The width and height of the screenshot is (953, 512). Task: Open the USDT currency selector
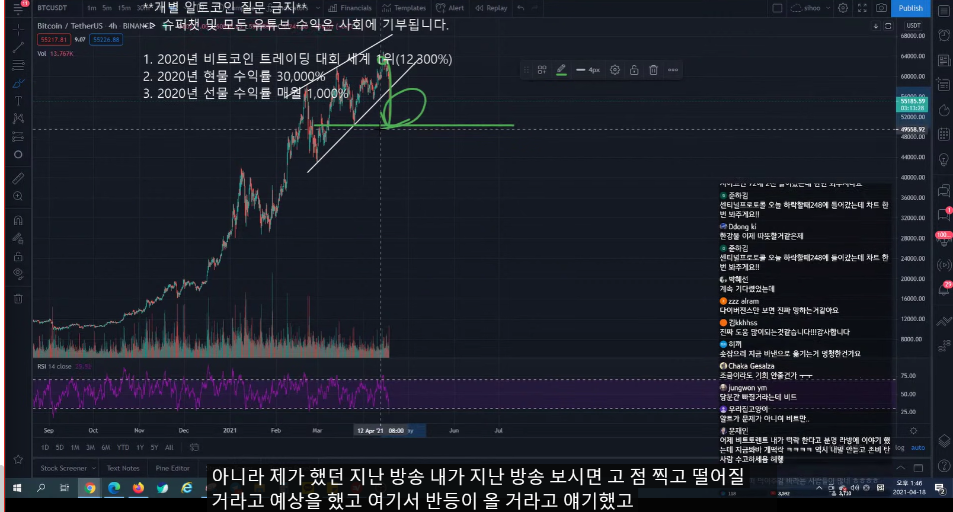913,25
